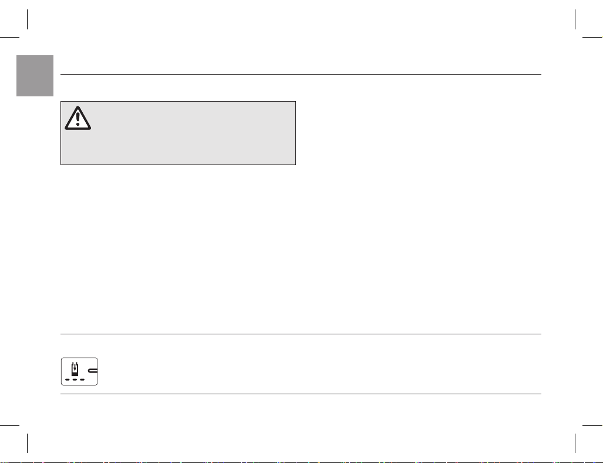Select the bottom-left horizontal crop mark
The image size is (603, 463).
click(9, 425)
